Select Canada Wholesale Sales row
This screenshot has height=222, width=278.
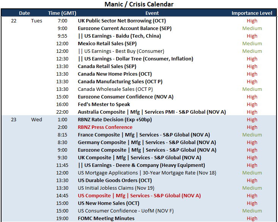pyautogui.click(x=139, y=89)
